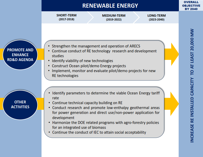203x157 pixels.
Task: Click 'Identify viability of new technologies' bullet
Action: [80, 61]
